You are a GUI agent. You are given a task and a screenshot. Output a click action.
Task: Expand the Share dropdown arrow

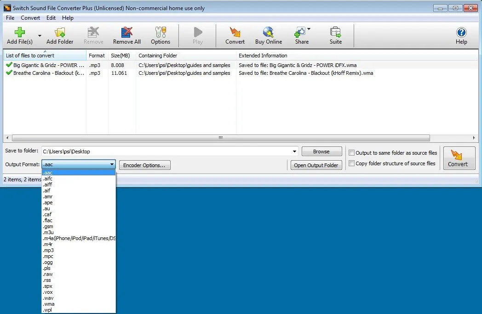[309, 29]
